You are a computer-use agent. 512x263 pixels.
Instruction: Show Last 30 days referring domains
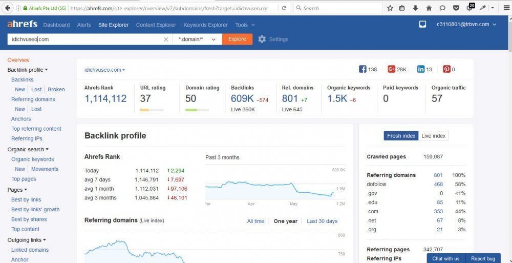point(322,221)
